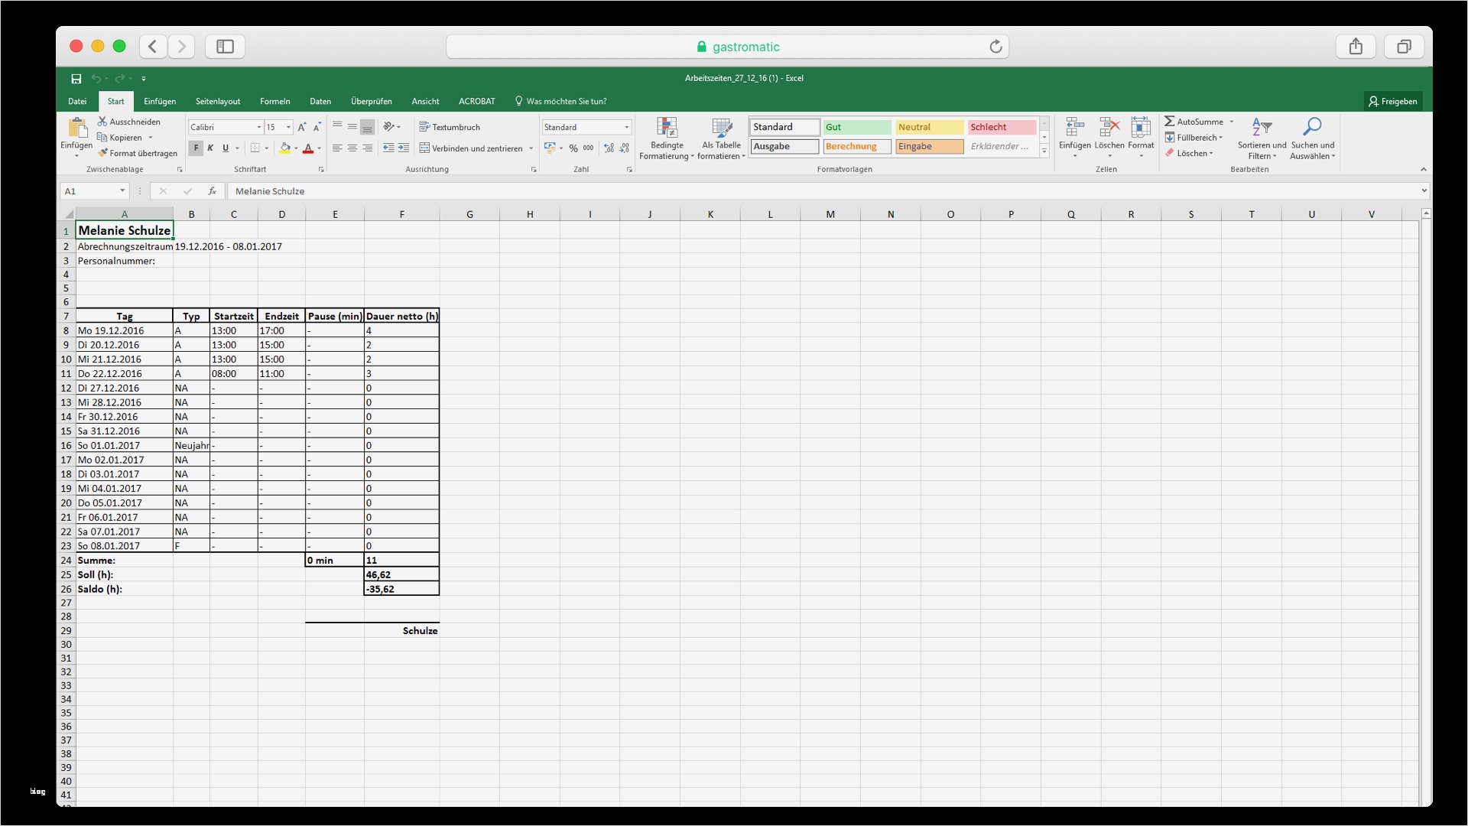The image size is (1468, 826).
Task: Click the 000 thousands separator icon
Action: point(587,148)
